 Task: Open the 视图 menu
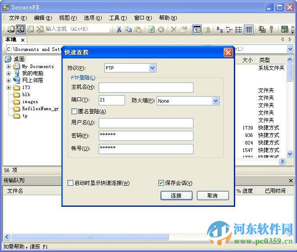[x=68, y=18]
